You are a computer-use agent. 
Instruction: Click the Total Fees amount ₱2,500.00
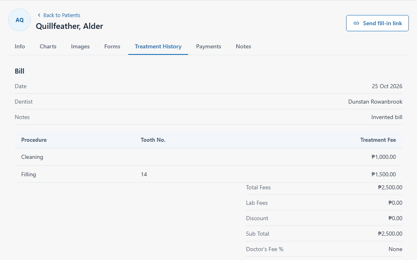390,187
